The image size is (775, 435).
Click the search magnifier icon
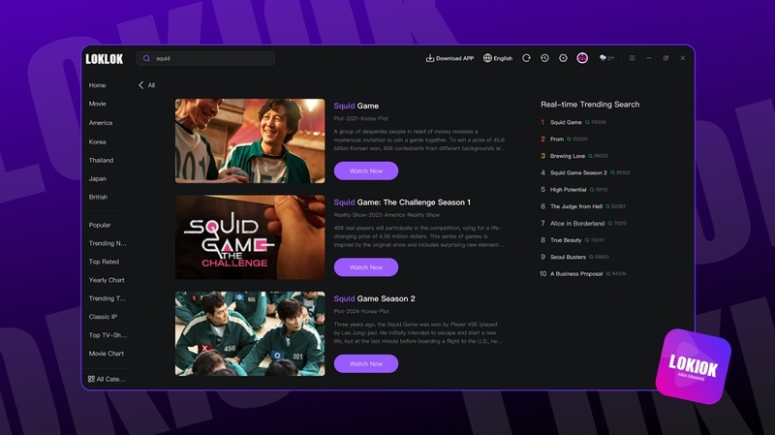pos(146,58)
